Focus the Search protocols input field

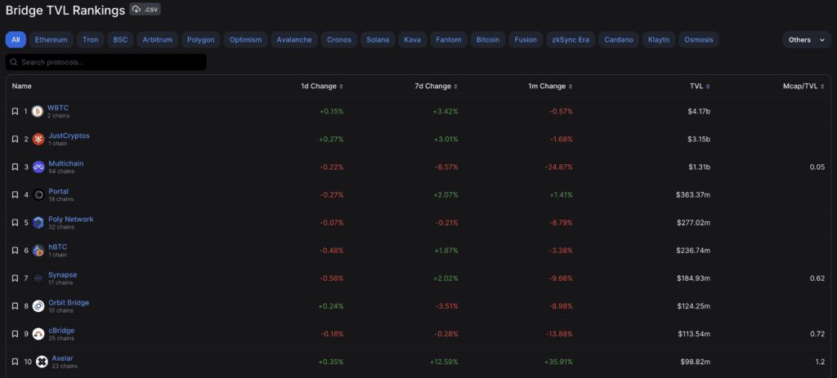105,62
